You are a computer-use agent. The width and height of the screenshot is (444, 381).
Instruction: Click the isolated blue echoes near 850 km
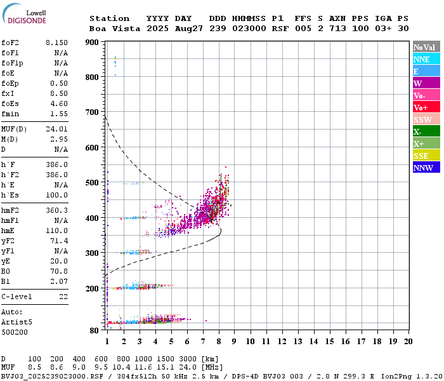click(x=115, y=65)
